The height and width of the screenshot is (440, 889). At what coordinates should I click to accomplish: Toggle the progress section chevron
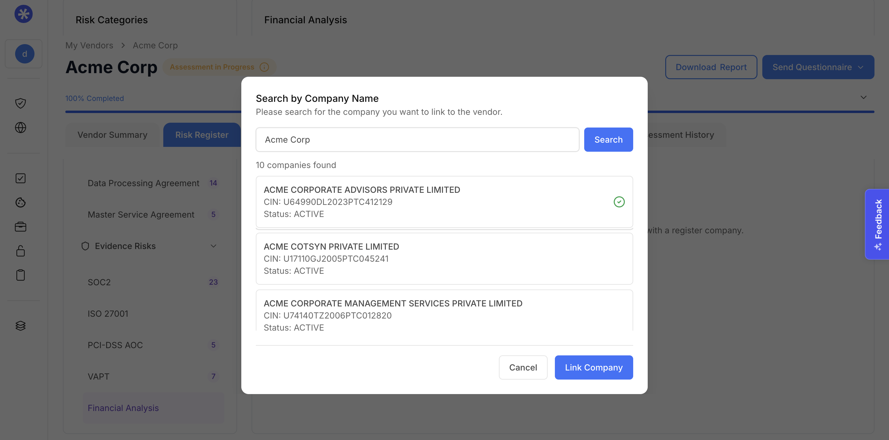[x=864, y=97]
